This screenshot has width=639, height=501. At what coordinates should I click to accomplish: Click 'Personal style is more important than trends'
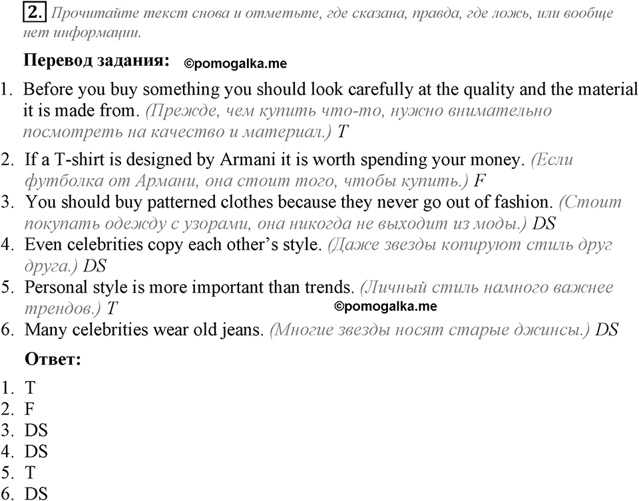tap(189, 287)
